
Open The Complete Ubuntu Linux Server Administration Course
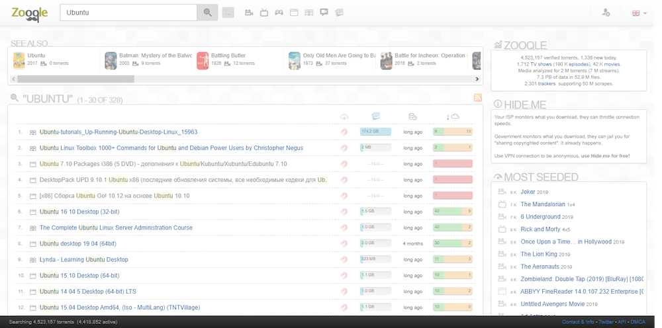pyautogui.click(x=116, y=227)
